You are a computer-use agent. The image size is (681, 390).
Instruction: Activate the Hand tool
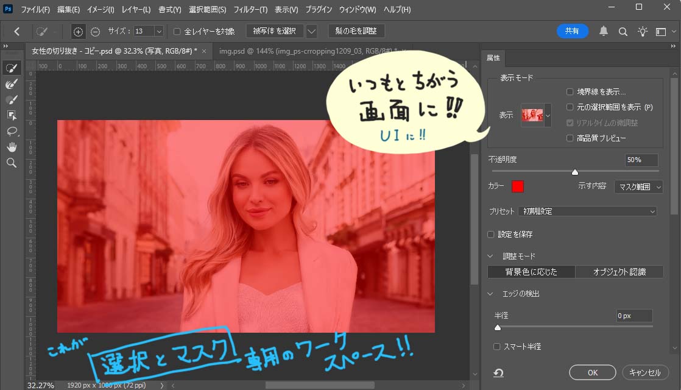(12, 147)
